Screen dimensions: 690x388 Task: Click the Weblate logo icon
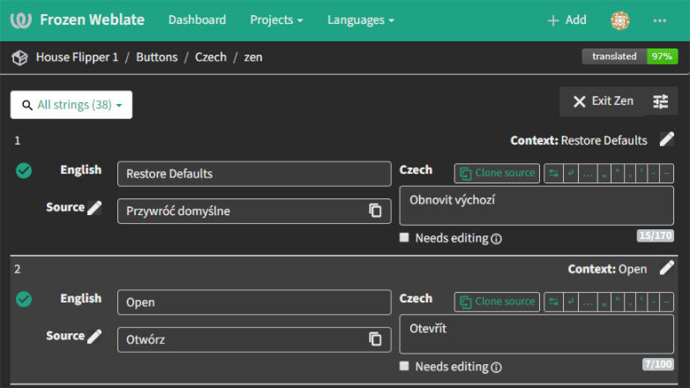point(20,20)
